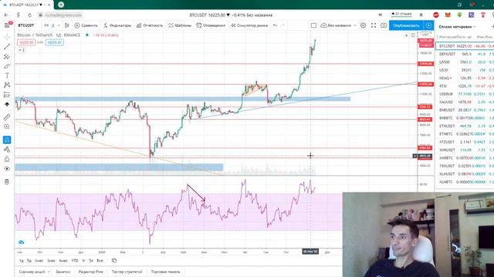The image size is (494, 277).
Task: Open Торговая панель tab
Action: click(166, 272)
